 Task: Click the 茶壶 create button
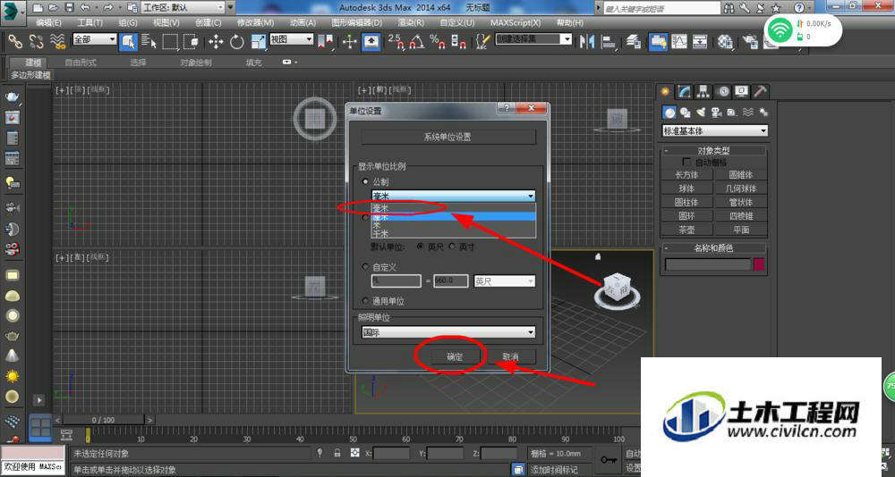[686, 230]
